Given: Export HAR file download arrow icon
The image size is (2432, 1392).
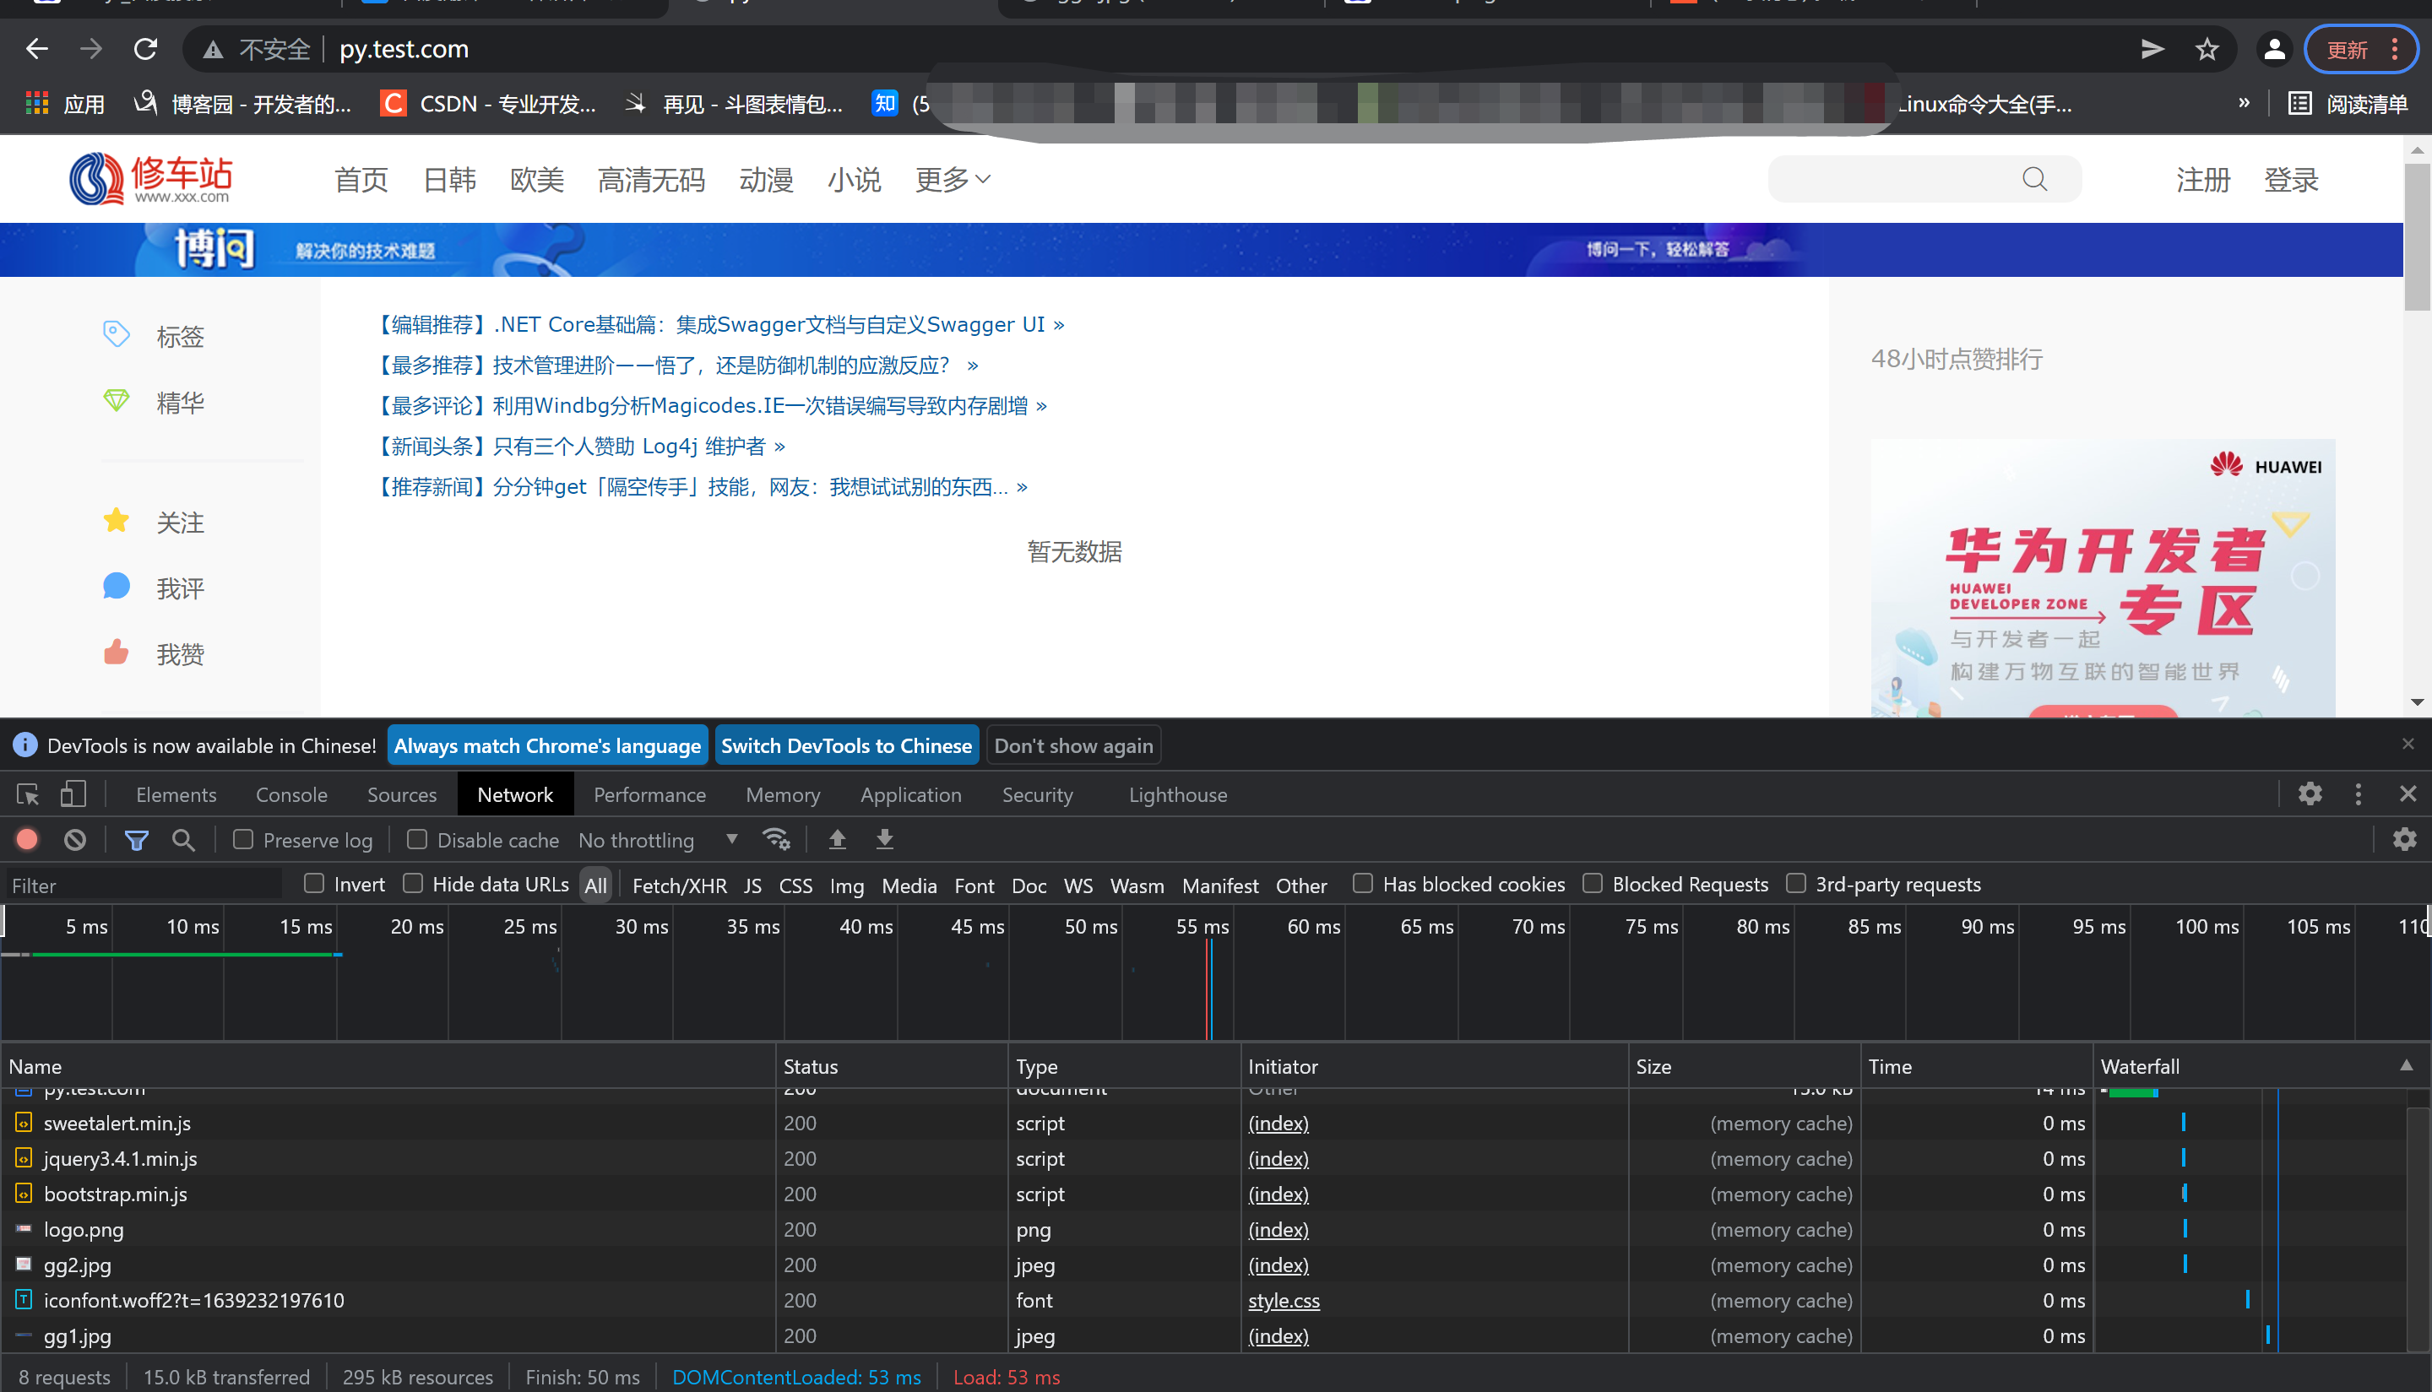Looking at the screenshot, I should pos(885,839).
